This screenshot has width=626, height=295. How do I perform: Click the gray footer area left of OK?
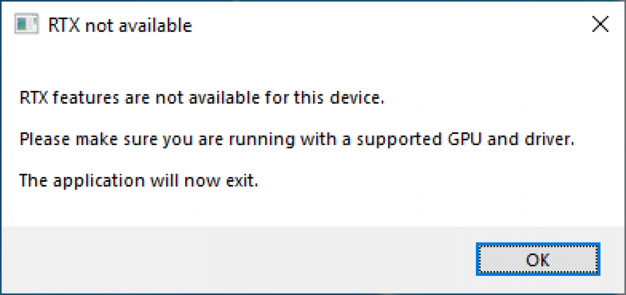[235, 259]
